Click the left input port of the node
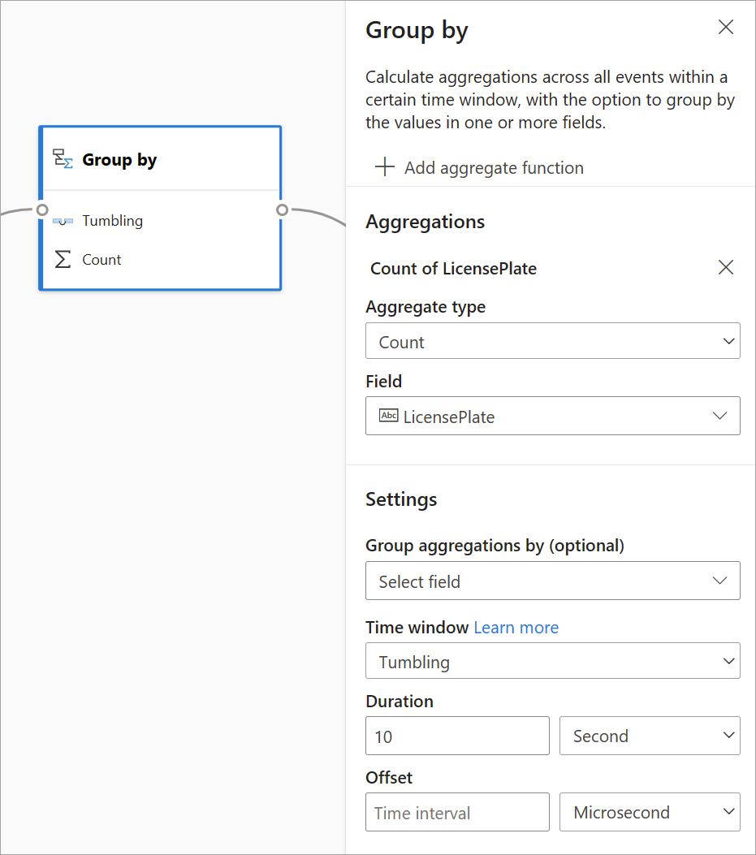Image resolution: width=756 pixels, height=855 pixels. coord(41,209)
